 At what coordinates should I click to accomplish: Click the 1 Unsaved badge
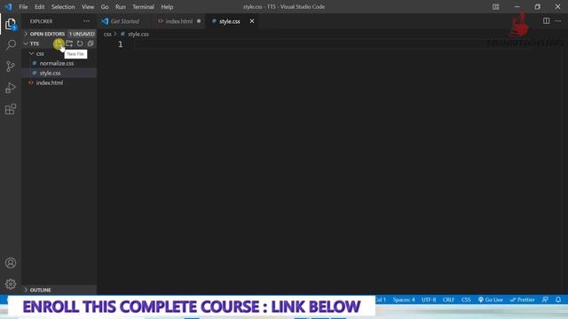[x=82, y=34]
